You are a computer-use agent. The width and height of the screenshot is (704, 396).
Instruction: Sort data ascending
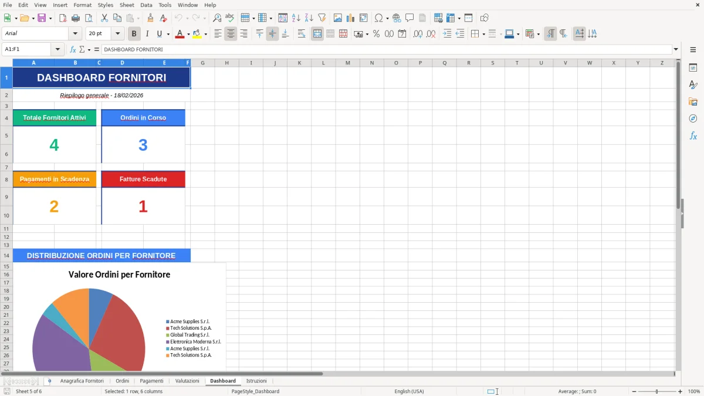click(x=296, y=18)
